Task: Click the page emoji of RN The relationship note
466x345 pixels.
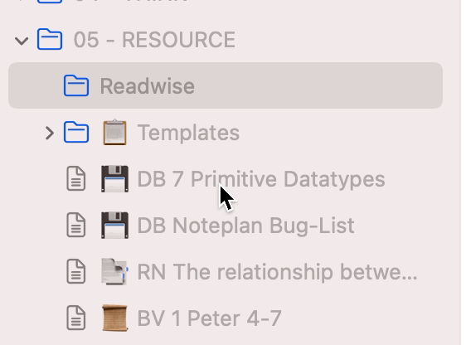Action: (x=114, y=271)
